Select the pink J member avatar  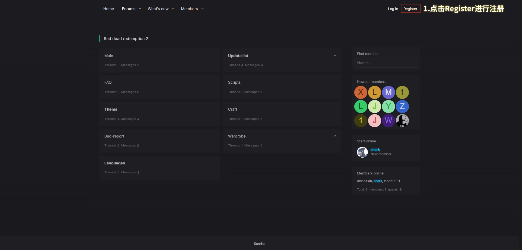[374, 121]
